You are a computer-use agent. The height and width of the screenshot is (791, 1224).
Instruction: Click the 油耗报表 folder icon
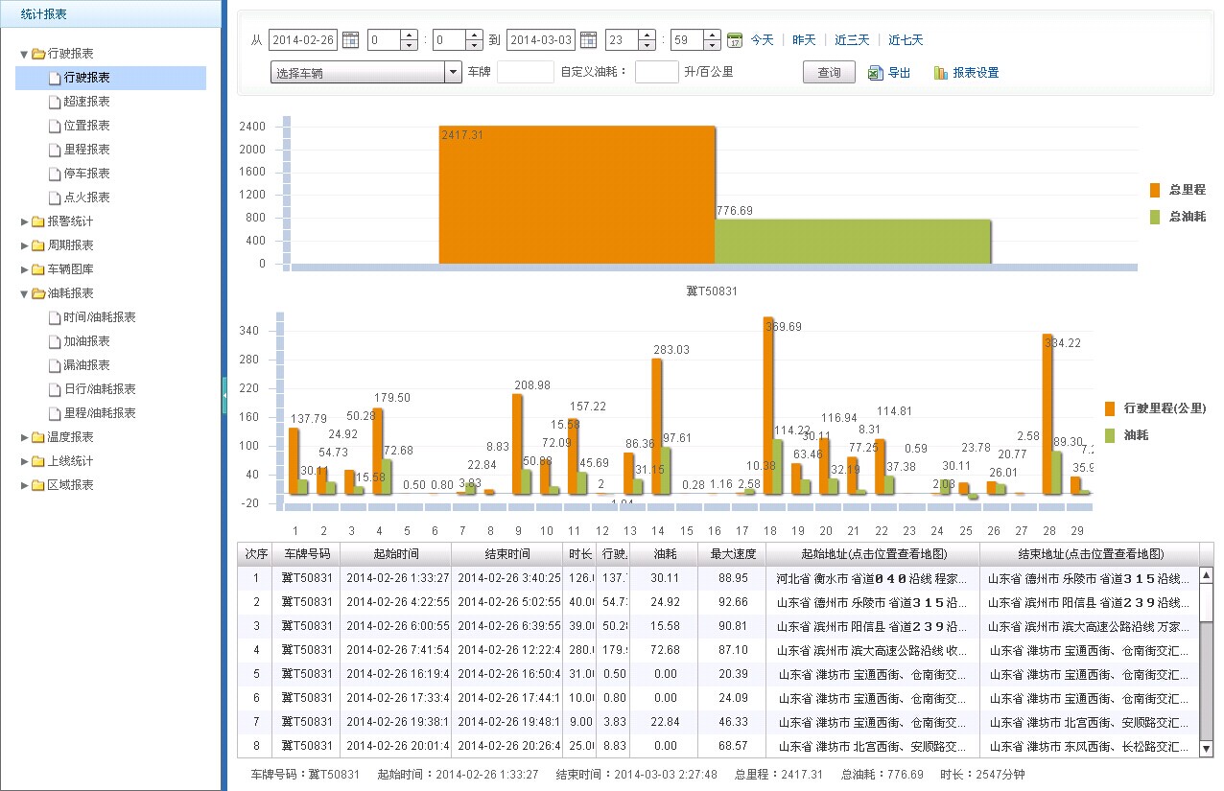tap(38, 293)
